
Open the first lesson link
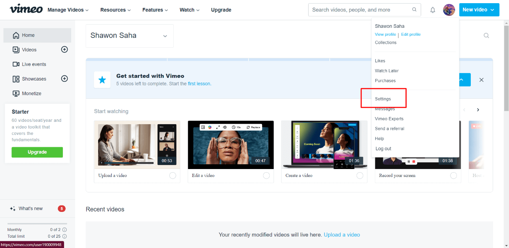pos(199,84)
